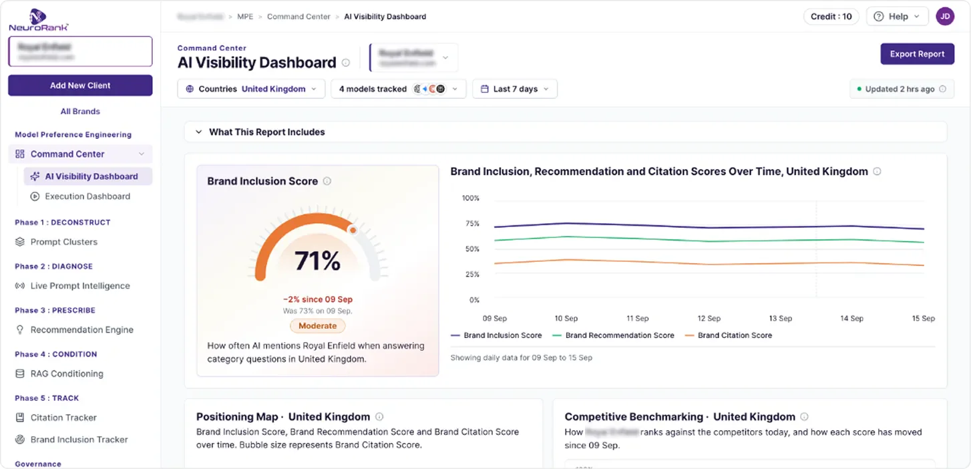
Task: Open the brand selector next to dashboard title
Action: 414,57
